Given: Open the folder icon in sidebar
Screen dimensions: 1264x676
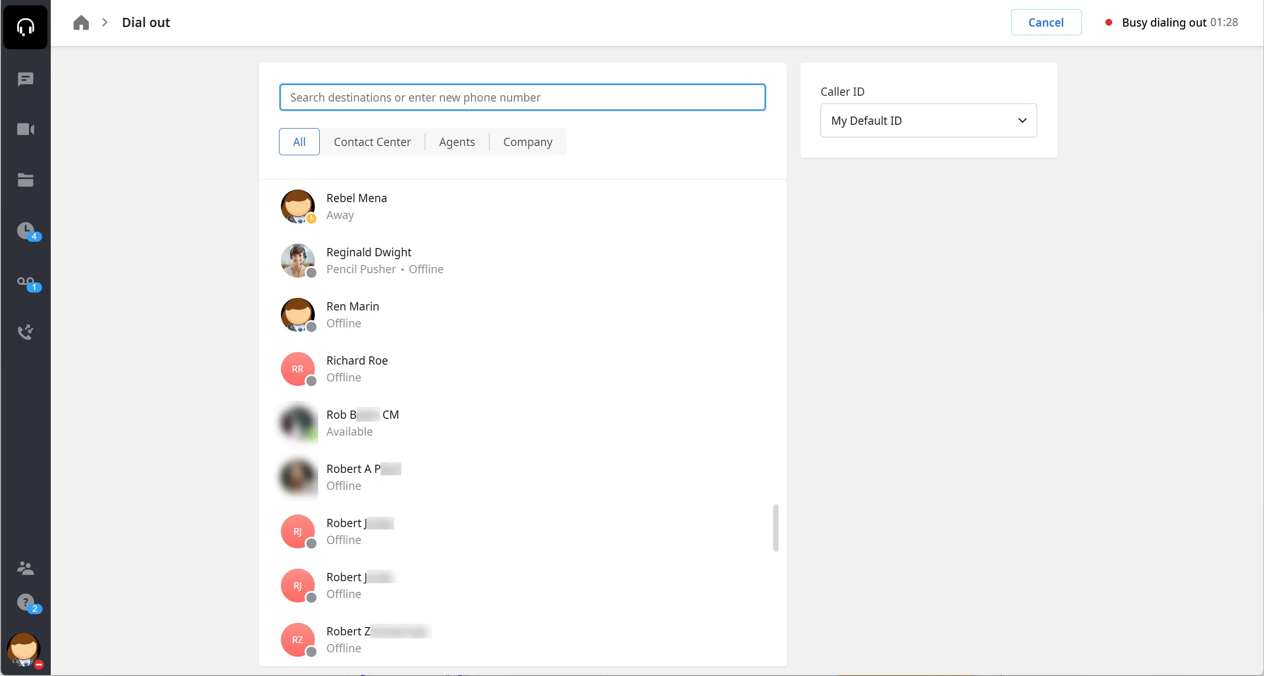Looking at the screenshot, I should click(x=26, y=180).
